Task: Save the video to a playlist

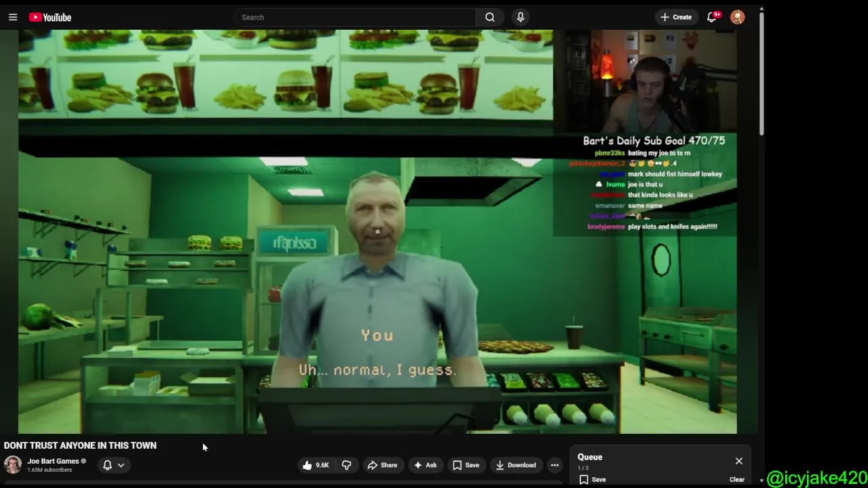Action: [x=466, y=465]
